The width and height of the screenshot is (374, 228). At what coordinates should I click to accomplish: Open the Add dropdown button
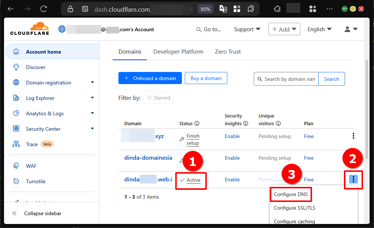pyautogui.click(x=284, y=29)
